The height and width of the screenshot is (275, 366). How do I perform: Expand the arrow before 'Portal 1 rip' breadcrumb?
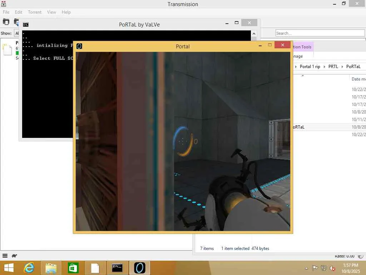296,67
